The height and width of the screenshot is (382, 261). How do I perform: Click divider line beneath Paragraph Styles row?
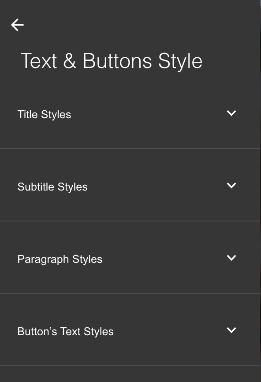pos(130,293)
